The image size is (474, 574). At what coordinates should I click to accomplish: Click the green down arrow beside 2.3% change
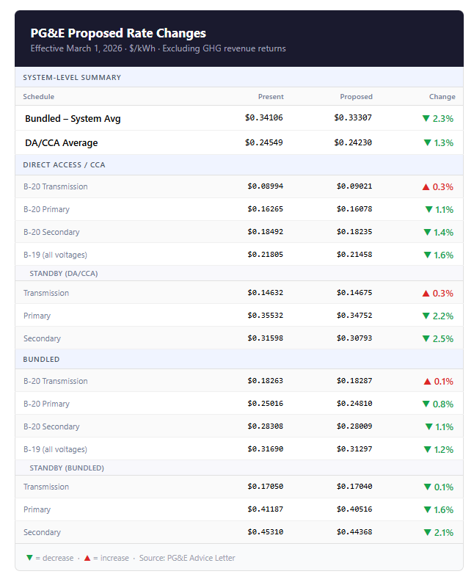426,118
